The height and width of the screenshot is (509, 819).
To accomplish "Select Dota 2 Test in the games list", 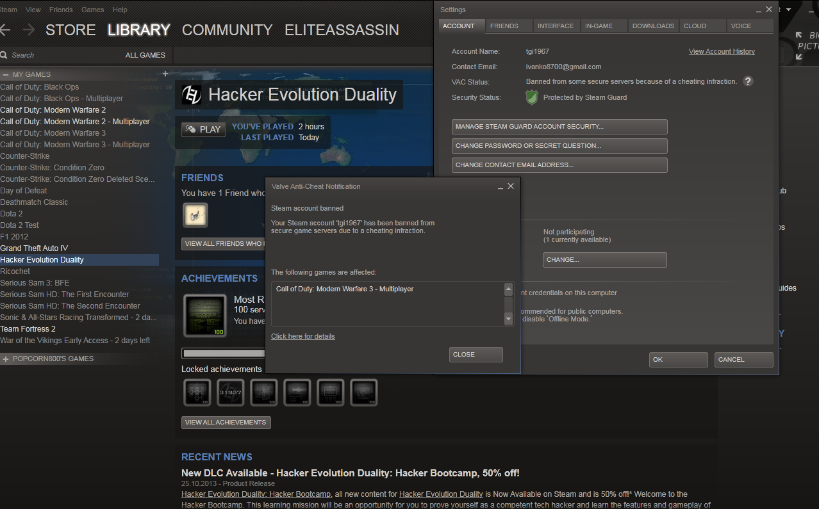I will tap(20, 225).
